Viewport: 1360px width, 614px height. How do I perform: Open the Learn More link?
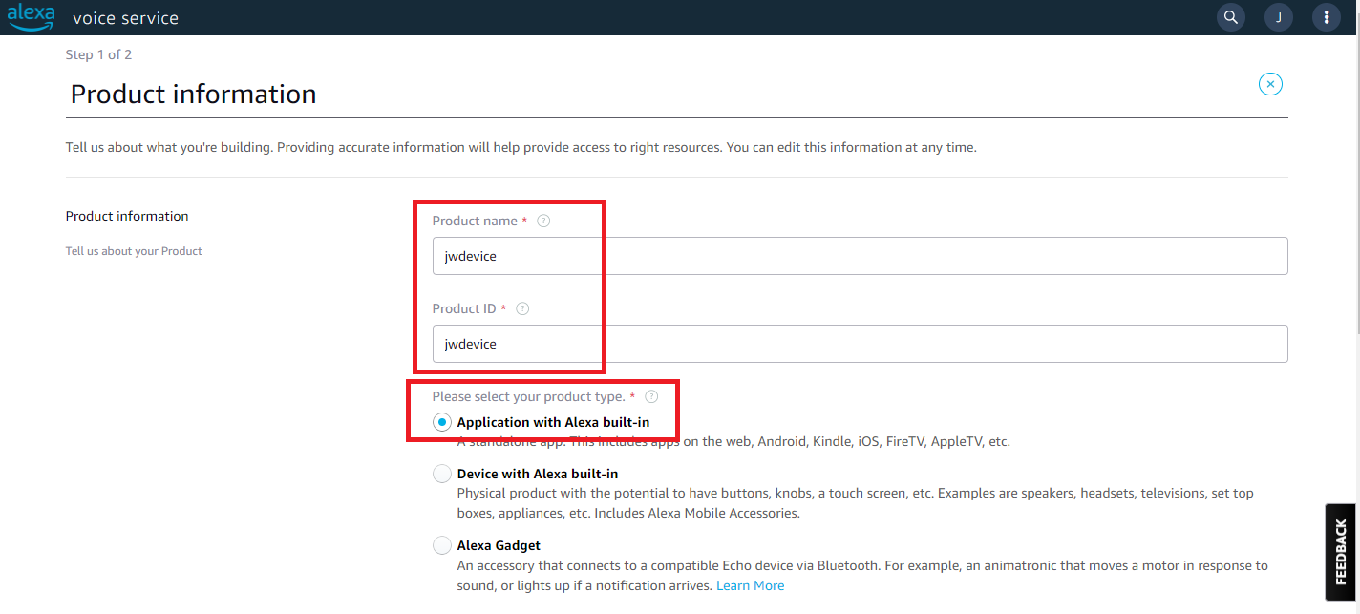750,585
